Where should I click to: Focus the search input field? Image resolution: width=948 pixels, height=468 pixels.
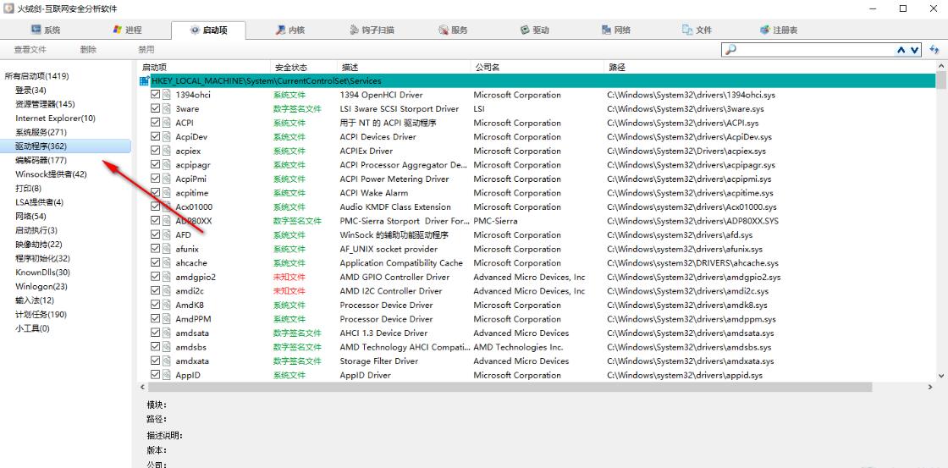tap(815, 50)
